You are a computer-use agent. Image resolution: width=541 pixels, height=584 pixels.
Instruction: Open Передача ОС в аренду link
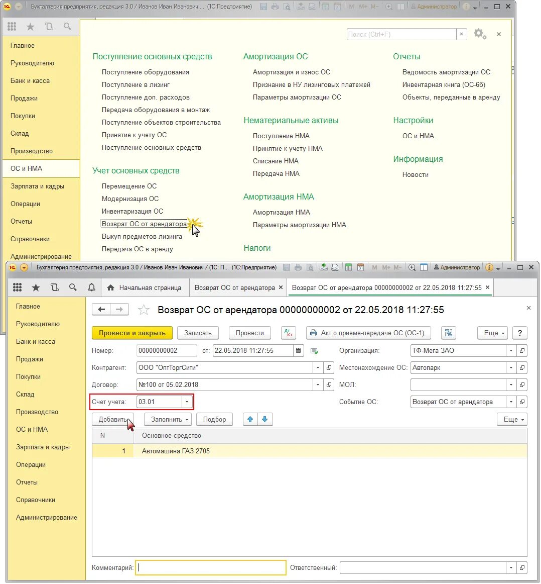[137, 249]
